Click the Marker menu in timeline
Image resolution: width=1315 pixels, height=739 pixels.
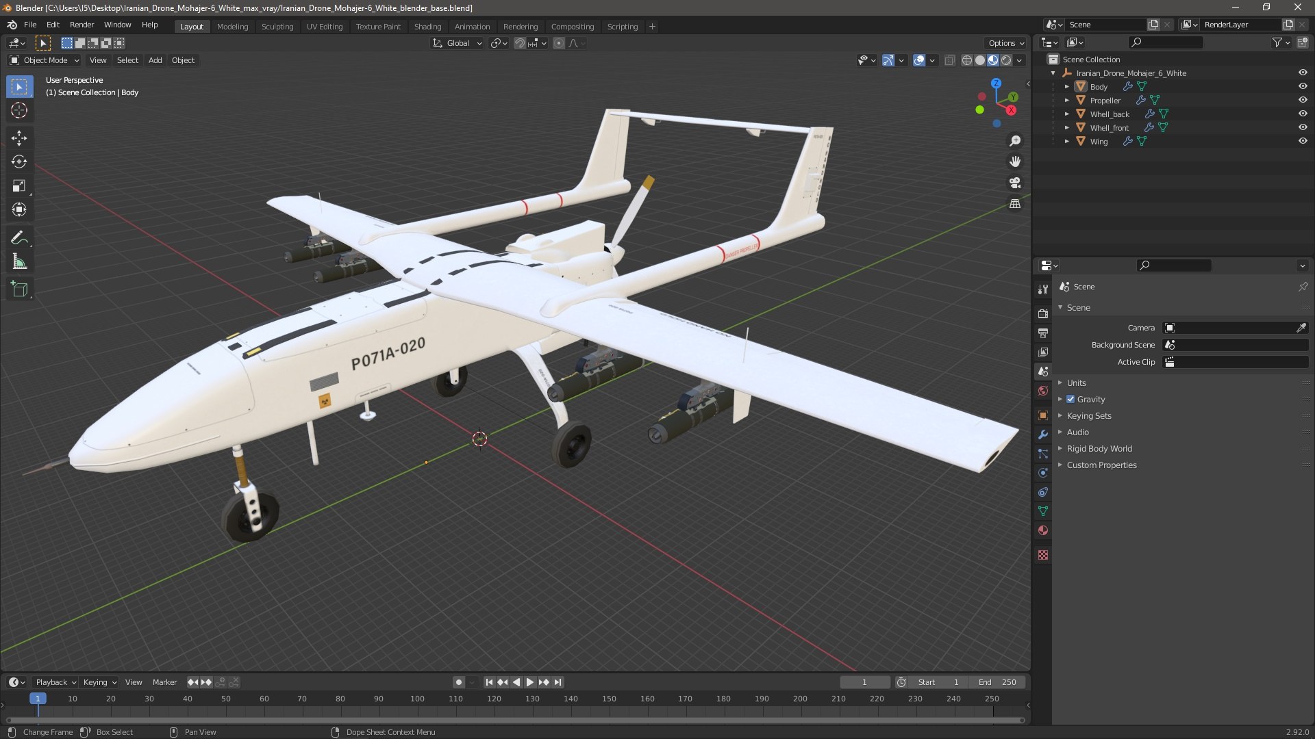point(164,682)
